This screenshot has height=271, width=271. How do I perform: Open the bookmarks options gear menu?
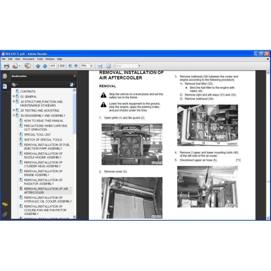pyautogui.click(x=15, y=84)
